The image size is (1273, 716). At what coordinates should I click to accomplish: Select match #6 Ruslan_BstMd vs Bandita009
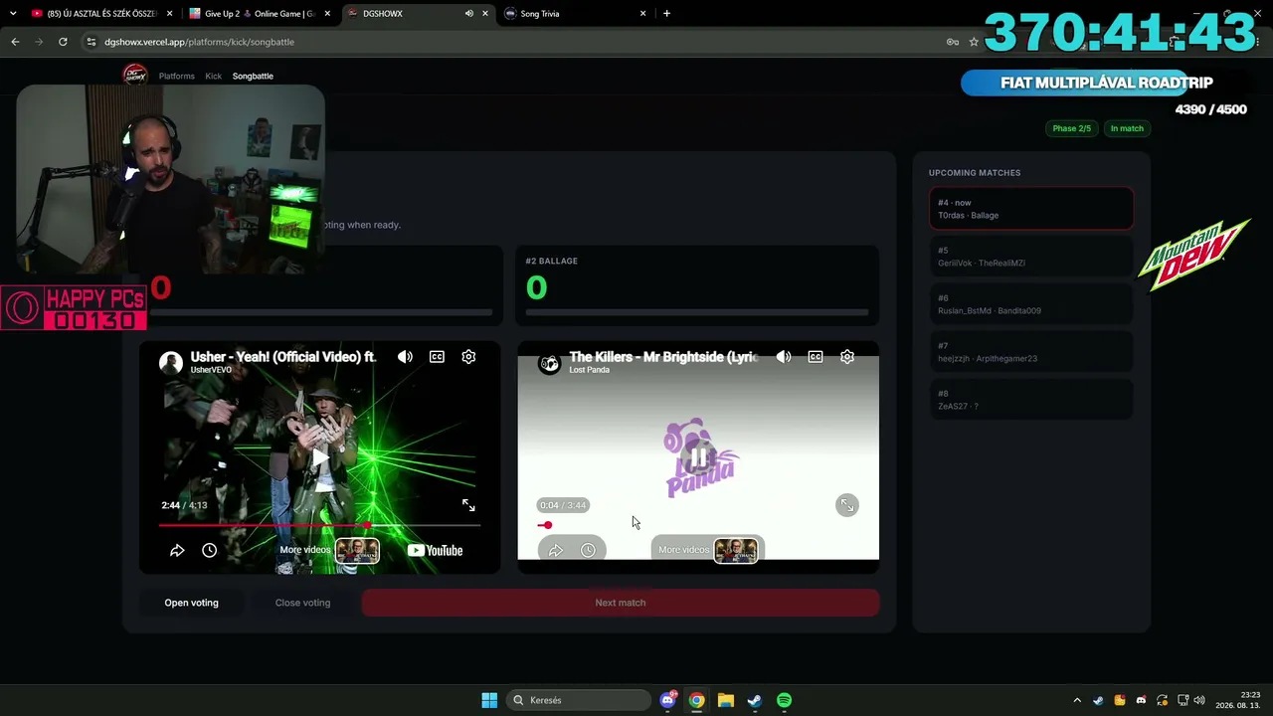pos(1031,304)
